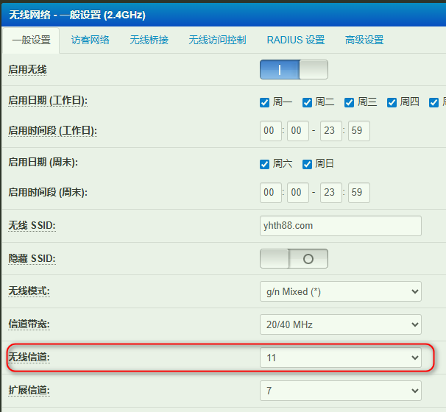The width and height of the screenshot is (446, 412).
Task: Switch to the 高级设置 tab
Action: pyautogui.click(x=364, y=40)
